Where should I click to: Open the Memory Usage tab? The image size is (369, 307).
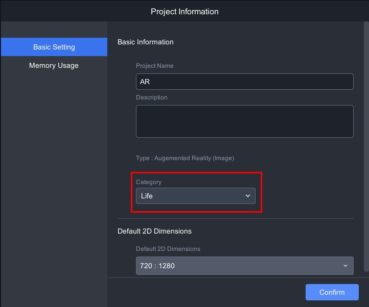click(54, 65)
